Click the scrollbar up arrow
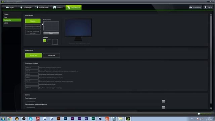This screenshot has width=215, height=121. click(211, 15)
